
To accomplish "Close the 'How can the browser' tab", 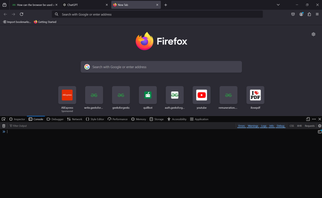I will pyautogui.click(x=56, y=5).
